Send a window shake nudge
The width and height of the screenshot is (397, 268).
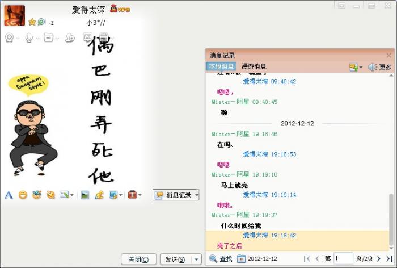tap(51, 195)
